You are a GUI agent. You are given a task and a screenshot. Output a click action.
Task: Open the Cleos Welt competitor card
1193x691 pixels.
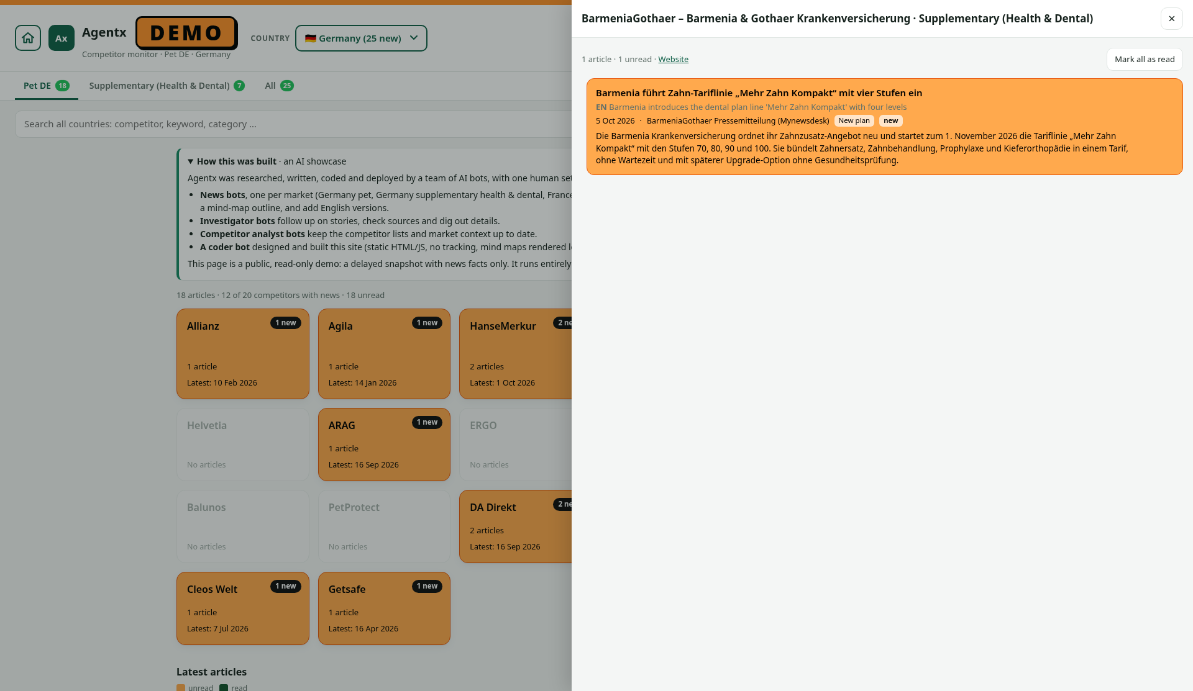(x=243, y=608)
